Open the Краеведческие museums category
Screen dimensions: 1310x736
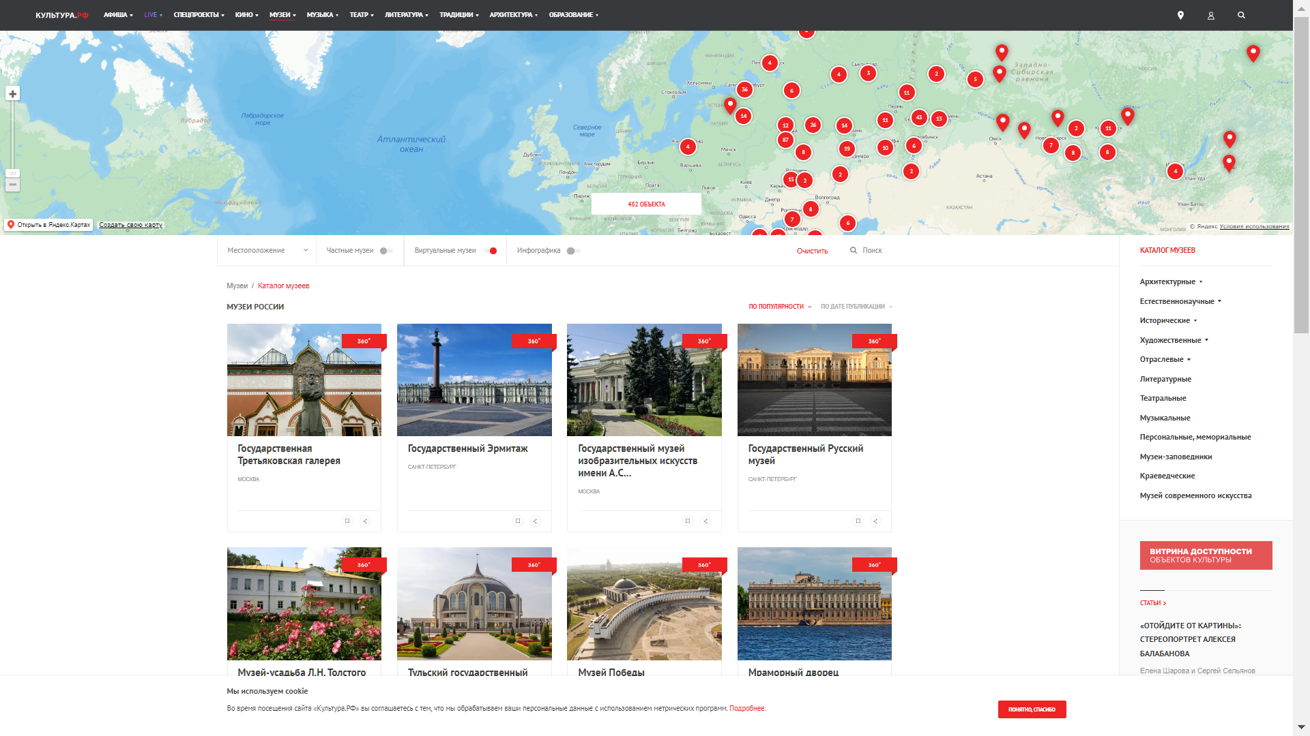click(x=1167, y=476)
